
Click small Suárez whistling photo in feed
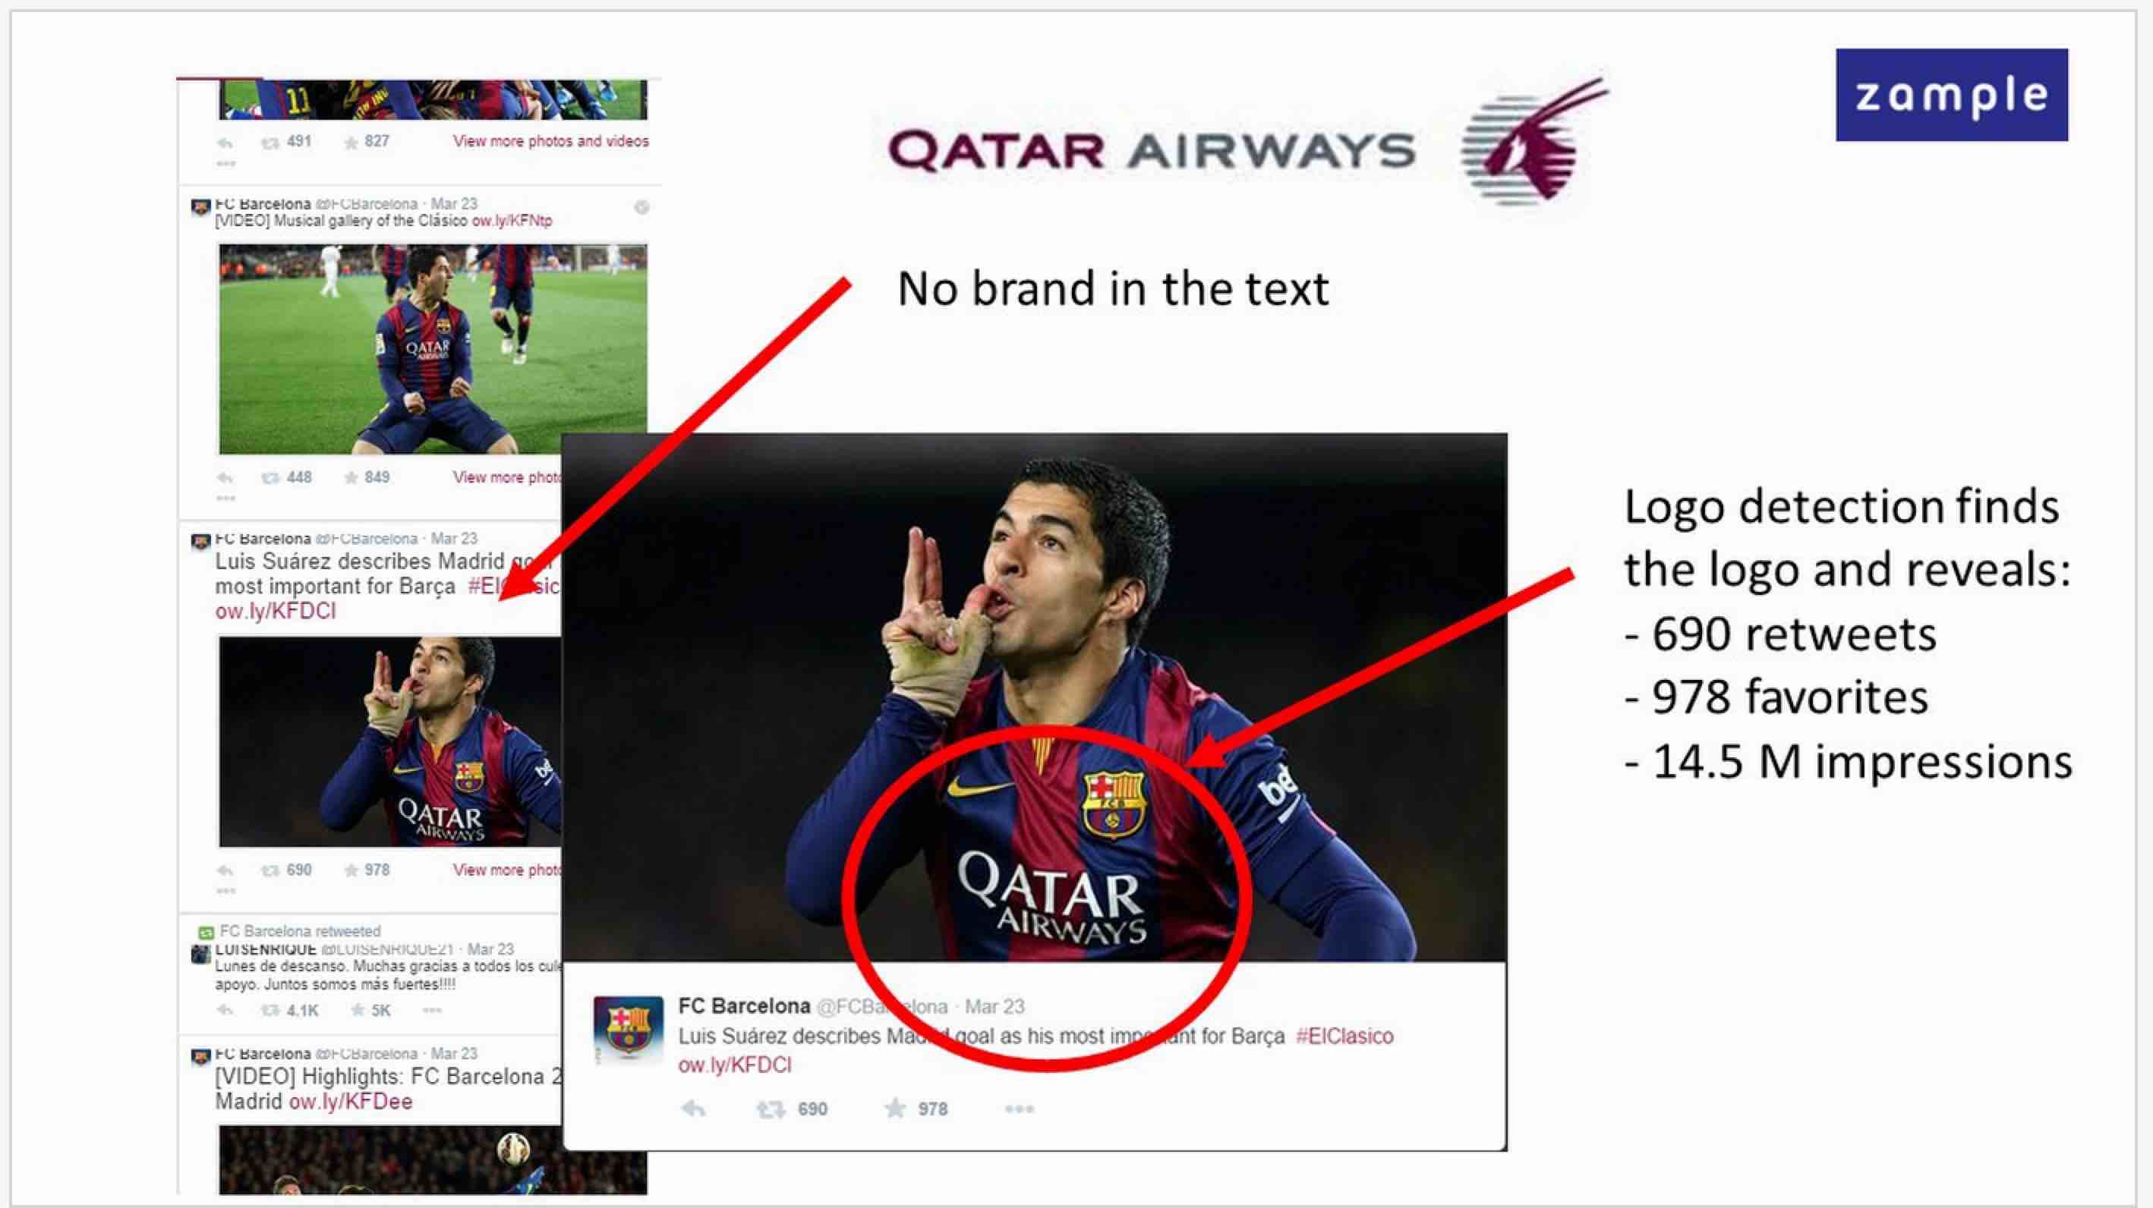click(x=390, y=742)
